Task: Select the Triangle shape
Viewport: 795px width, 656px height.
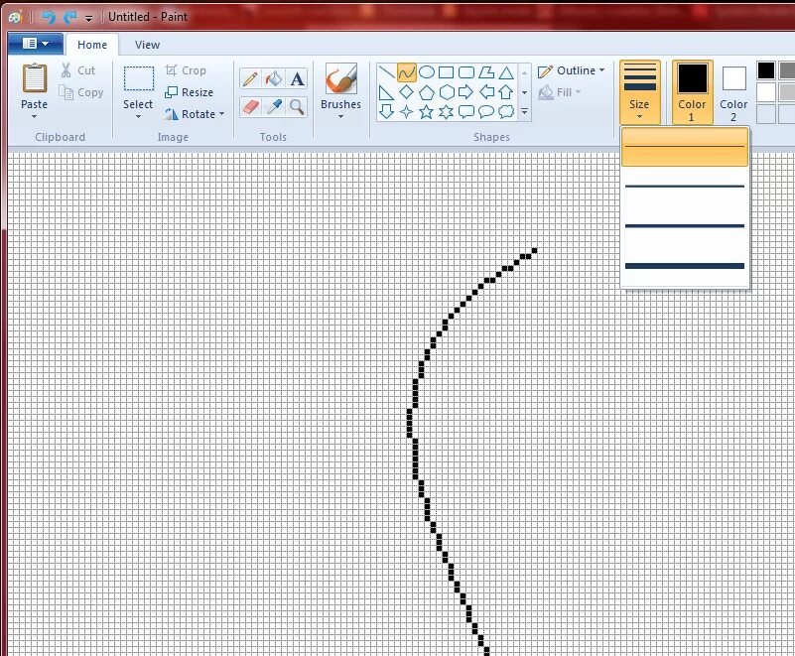Action: pos(506,72)
